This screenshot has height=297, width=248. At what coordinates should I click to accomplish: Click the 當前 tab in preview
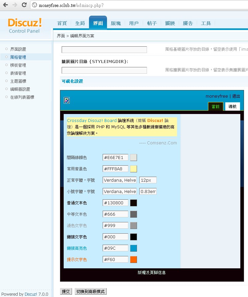tap(216, 106)
